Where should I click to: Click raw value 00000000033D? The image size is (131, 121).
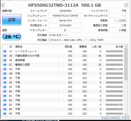pos(114,105)
